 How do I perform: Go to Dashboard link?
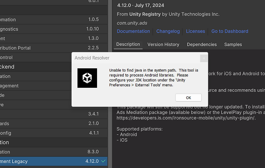pos(230,31)
